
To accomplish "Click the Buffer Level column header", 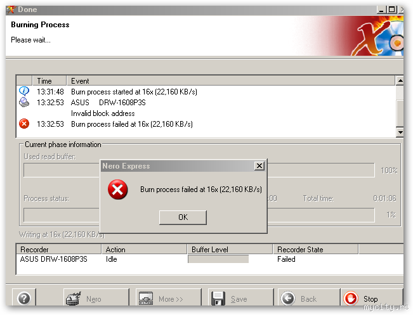I will (x=230, y=249).
